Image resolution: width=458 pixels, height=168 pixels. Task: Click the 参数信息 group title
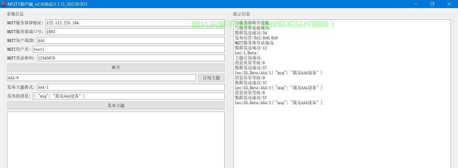pos(16,14)
